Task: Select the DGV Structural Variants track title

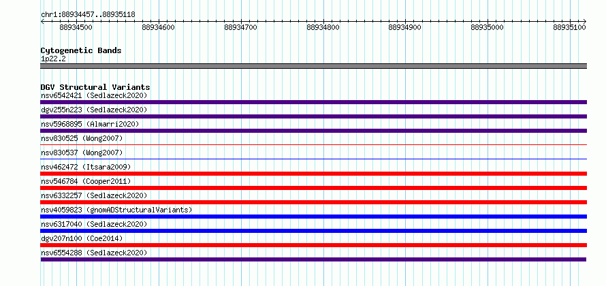Action: pyautogui.click(x=95, y=87)
